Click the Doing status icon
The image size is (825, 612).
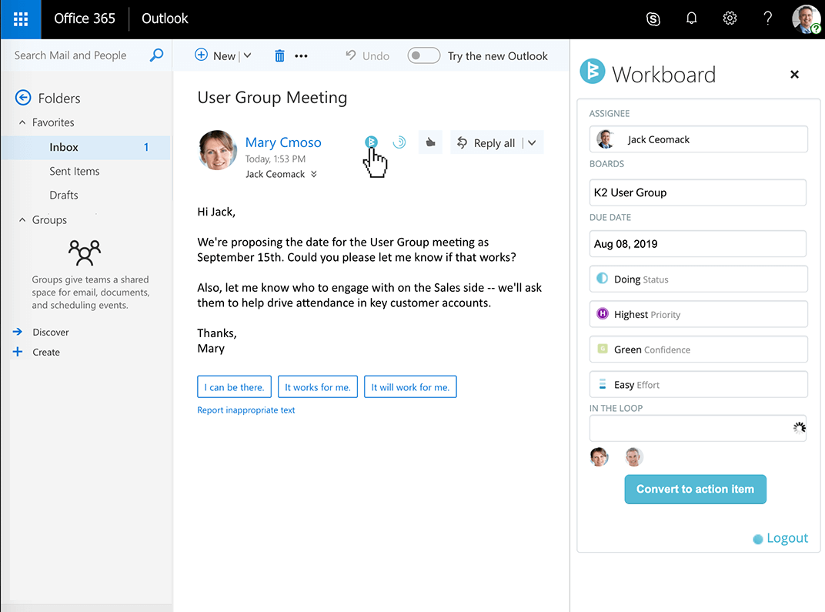[602, 279]
